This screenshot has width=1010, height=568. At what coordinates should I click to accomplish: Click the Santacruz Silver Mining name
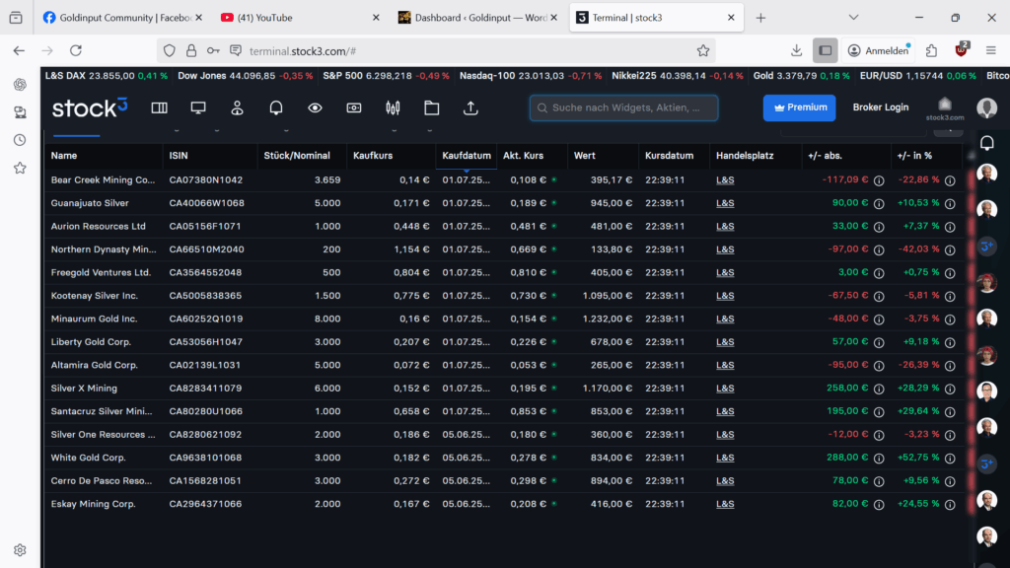tap(102, 411)
